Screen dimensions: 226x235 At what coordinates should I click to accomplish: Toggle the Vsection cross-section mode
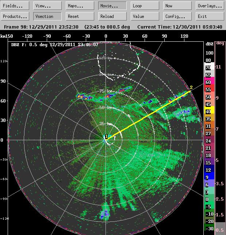[x=47, y=16]
